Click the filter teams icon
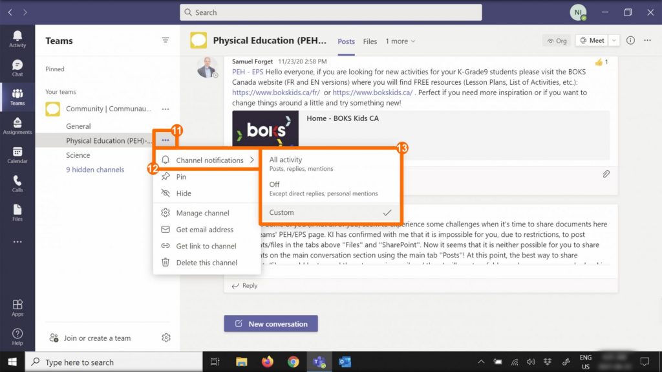662x372 pixels. (x=165, y=40)
